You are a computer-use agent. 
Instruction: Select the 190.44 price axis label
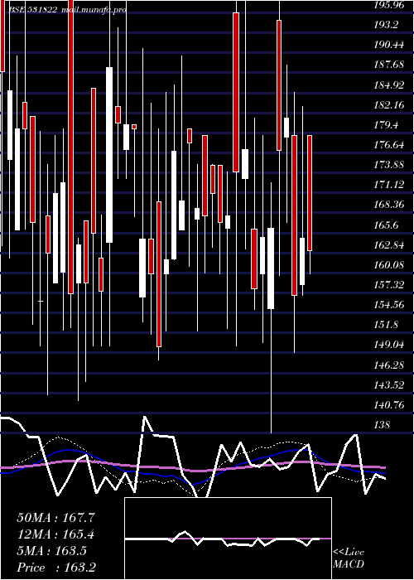pos(389,45)
